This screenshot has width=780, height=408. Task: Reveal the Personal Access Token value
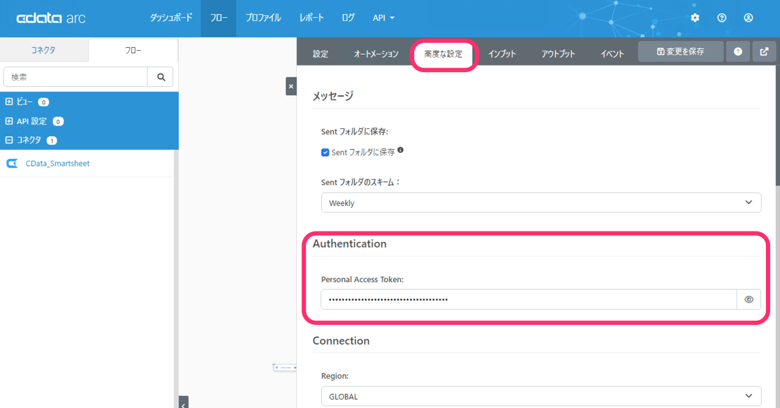pyautogui.click(x=749, y=299)
